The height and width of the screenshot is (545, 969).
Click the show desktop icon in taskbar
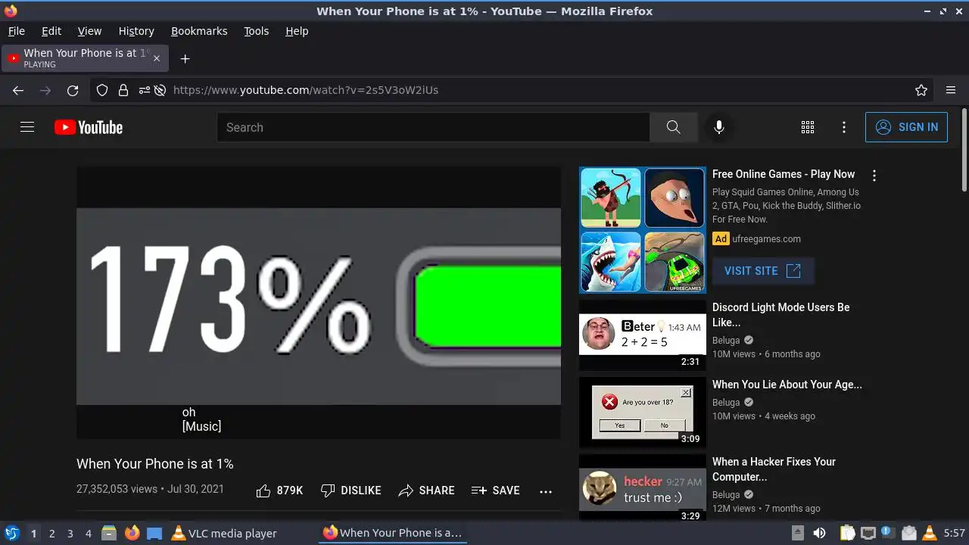pos(154,533)
